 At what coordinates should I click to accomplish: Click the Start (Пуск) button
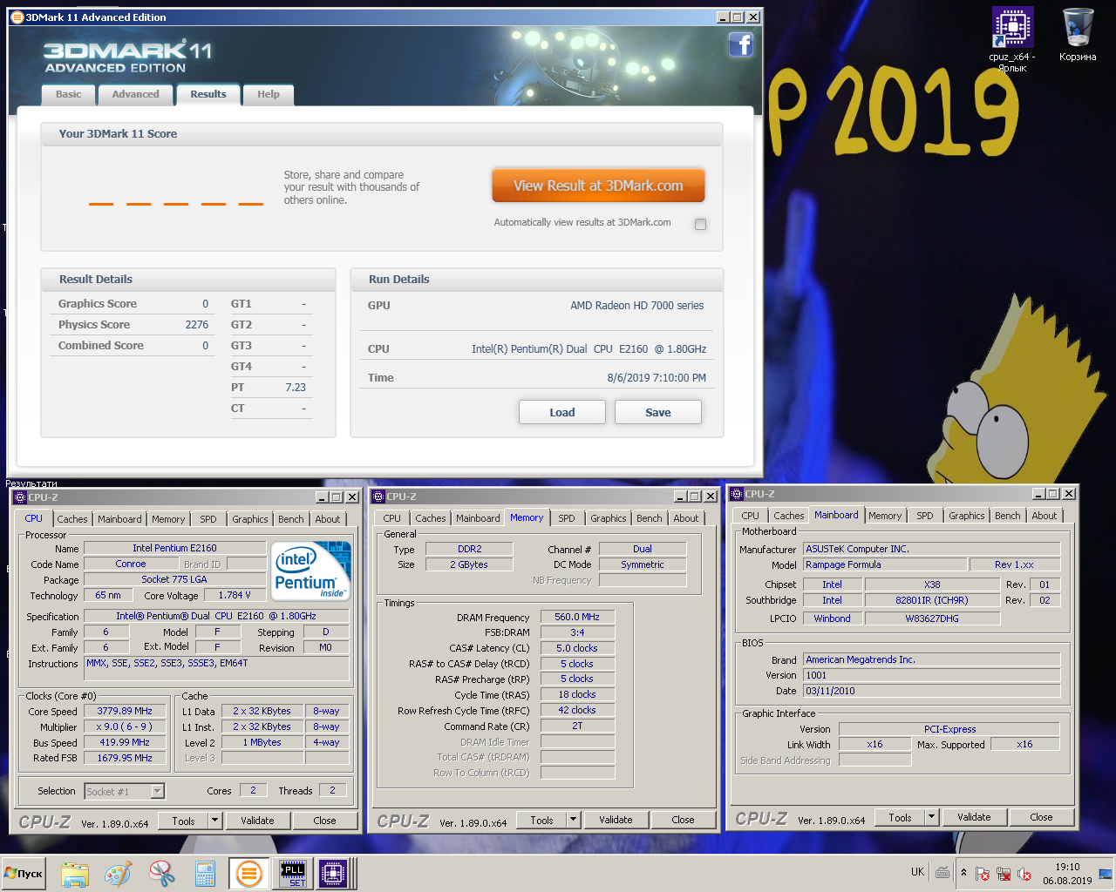[x=24, y=874]
